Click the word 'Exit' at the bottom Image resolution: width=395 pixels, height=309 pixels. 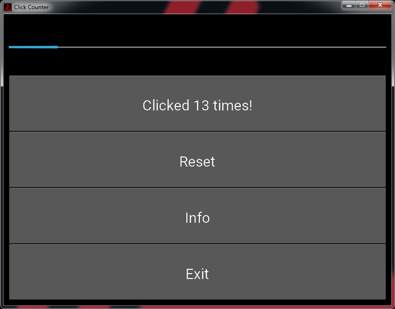pos(197,274)
